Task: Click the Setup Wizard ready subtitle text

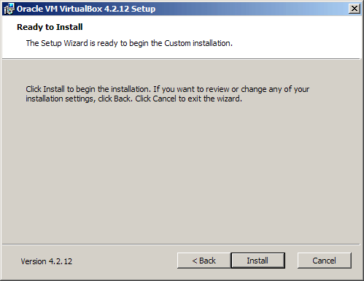Action: click(x=129, y=43)
